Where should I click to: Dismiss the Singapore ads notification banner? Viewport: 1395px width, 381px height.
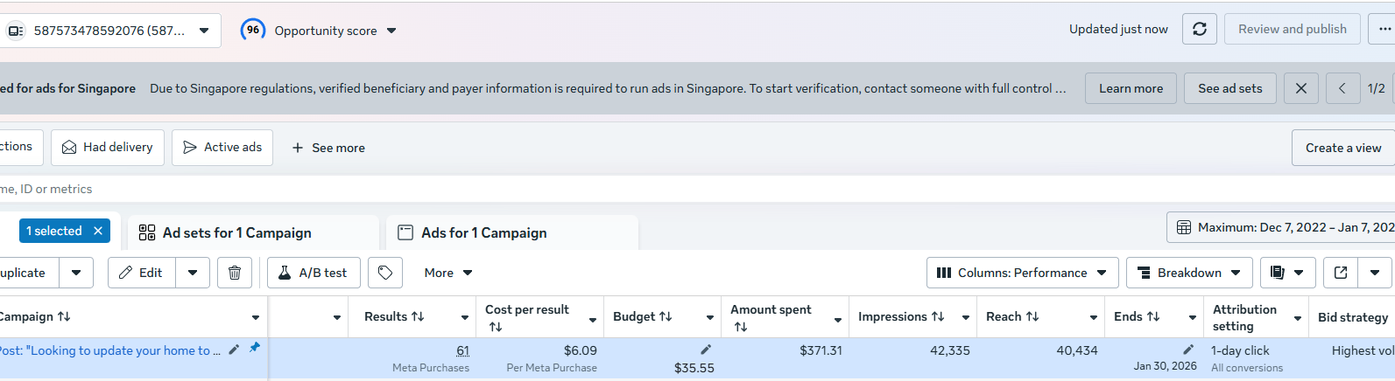(x=1300, y=88)
